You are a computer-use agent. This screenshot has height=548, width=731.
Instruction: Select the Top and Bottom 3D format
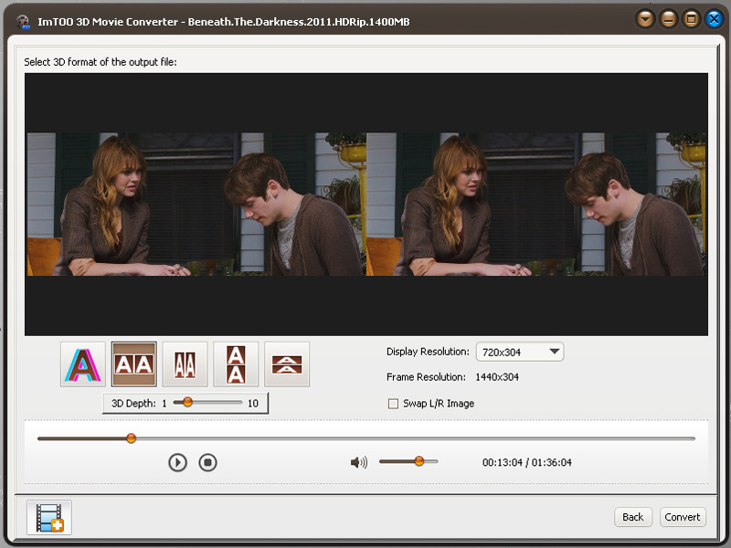[236, 364]
